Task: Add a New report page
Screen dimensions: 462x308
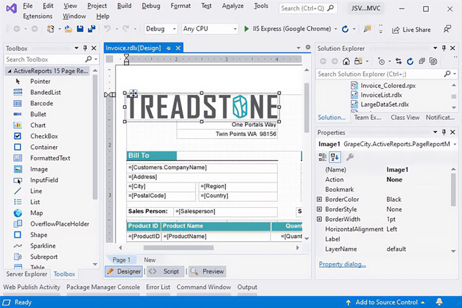Action: (150, 260)
